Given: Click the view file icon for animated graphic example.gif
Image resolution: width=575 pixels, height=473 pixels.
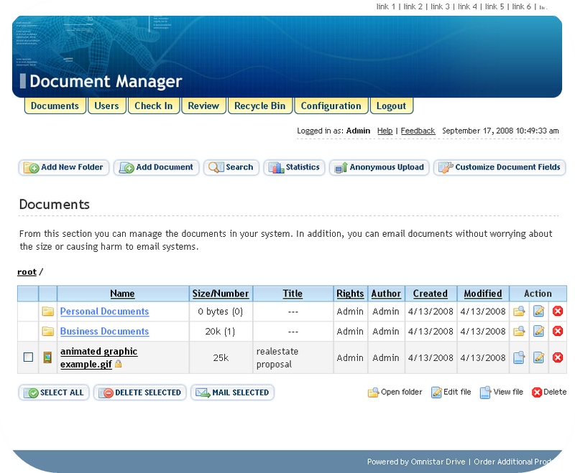Looking at the screenshot, I should point(519,357).
